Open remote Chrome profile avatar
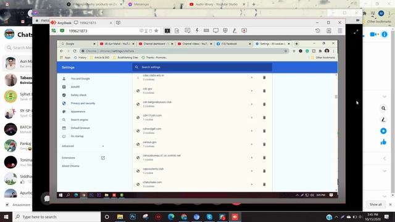Viewport: 395px width, 222px height. pyautogui.click(x=326, y=51)
